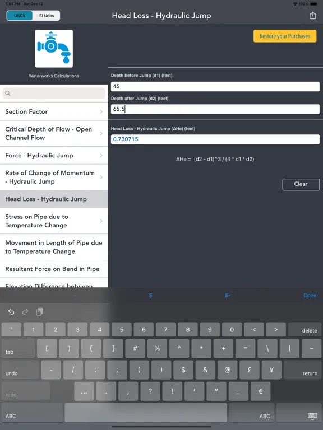The image size is (323, 430).
Task: Tap the percent key
Action: 157,349
